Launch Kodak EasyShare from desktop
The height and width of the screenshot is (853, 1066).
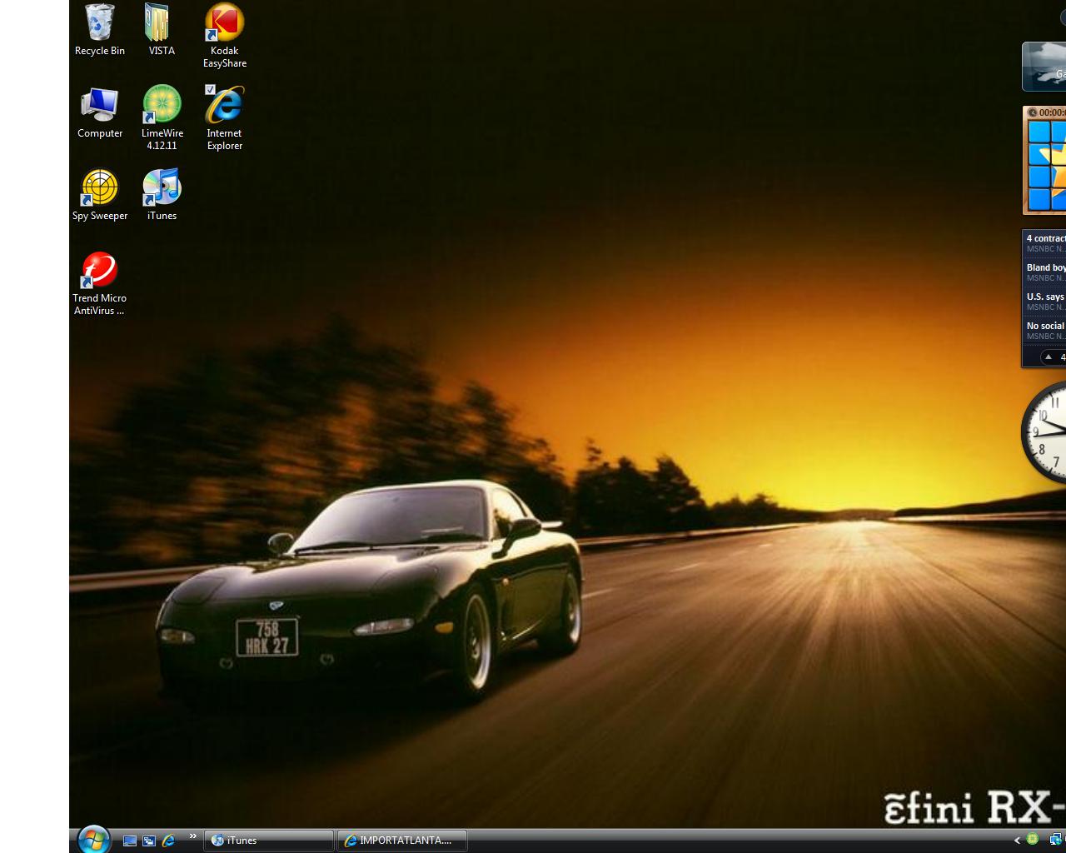click(x=224, y=25)
